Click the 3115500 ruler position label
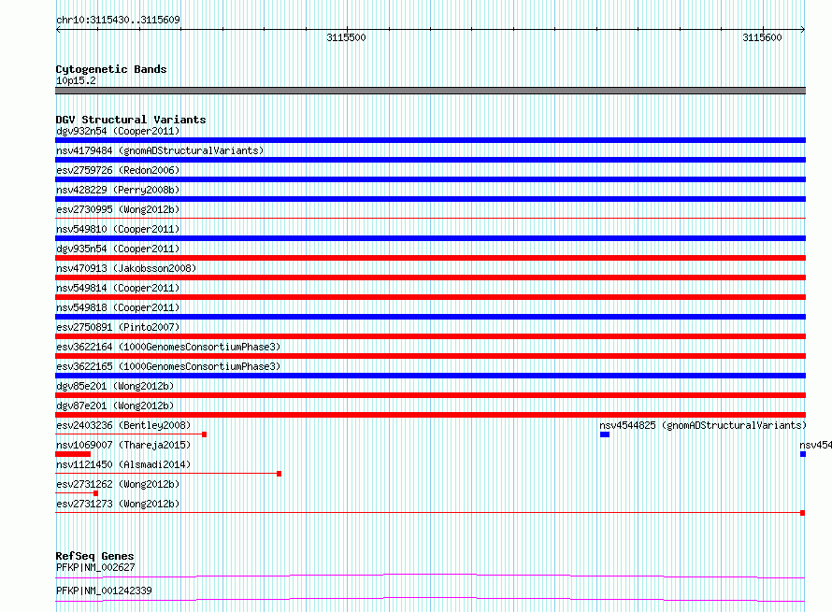This screenshot has height=612, width=832. click(346, 37)
